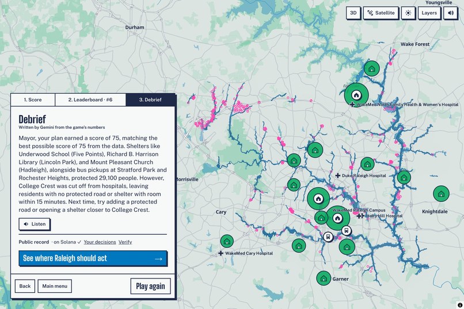
Task: Mute sound with the speaker icon
Action: [450, 13]
